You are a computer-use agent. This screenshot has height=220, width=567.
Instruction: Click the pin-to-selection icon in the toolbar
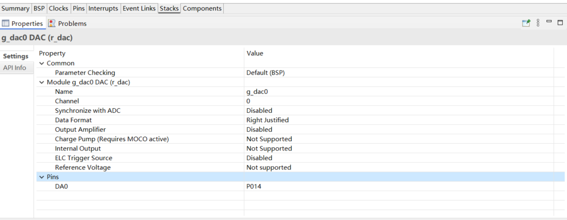pos(526,23)
